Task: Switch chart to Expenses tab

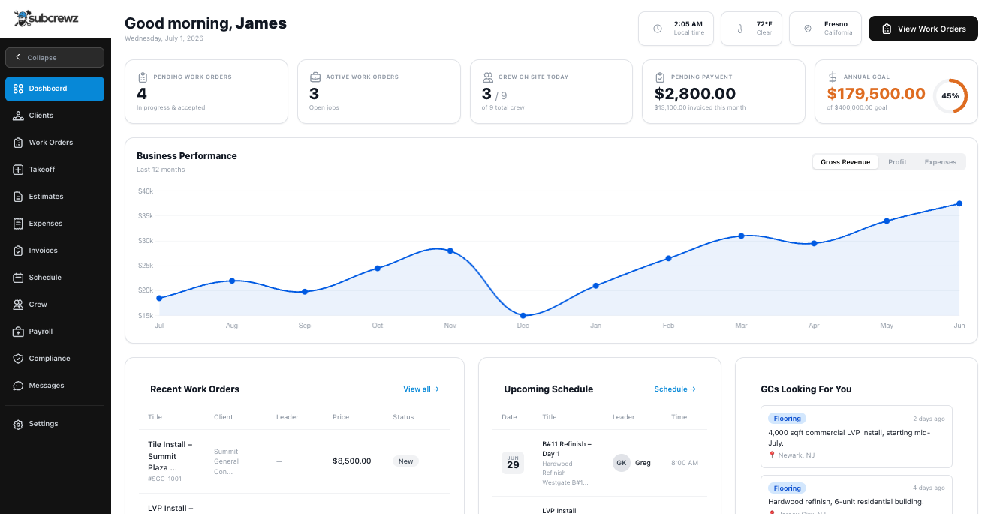Action: [x=940, y=162]
